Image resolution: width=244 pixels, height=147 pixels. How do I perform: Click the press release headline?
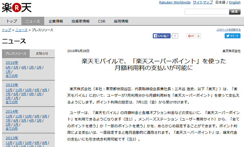coord(154,64)
